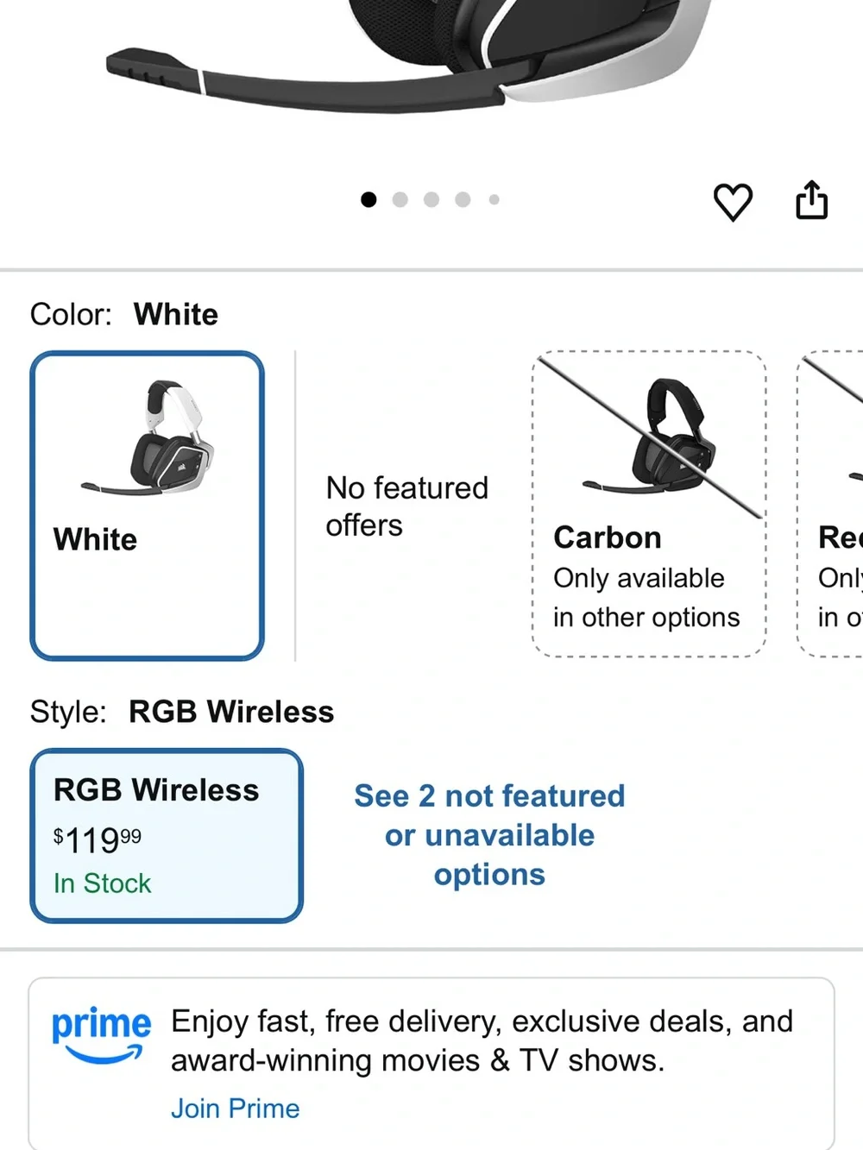
Task: Select the White color option
Action: click(147, 506)
